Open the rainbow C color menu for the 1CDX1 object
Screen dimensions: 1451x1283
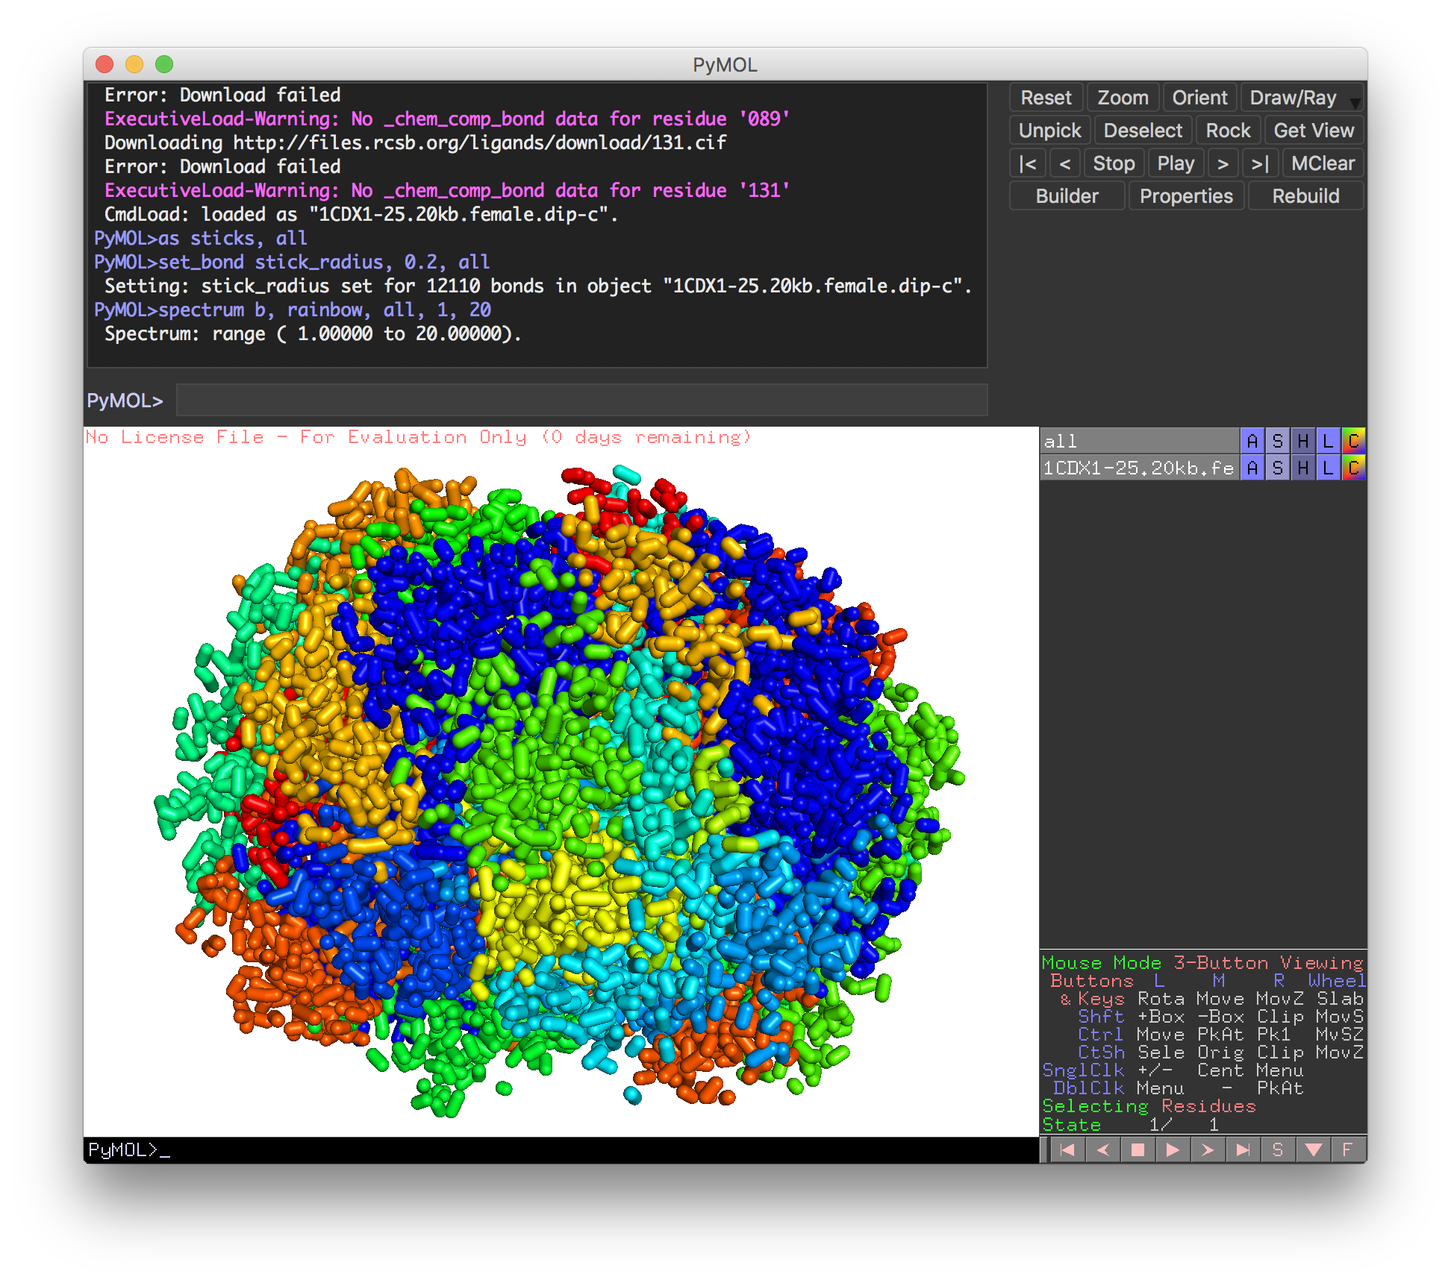pyautogui.click(x=1352, y=468)
